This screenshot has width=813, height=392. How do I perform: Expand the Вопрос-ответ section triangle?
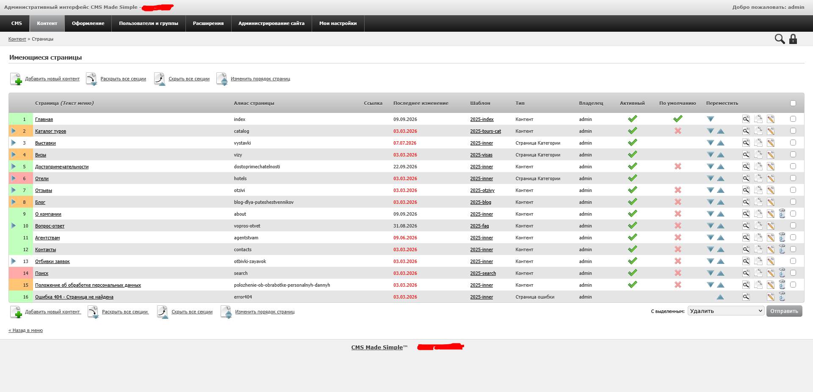pos(14,226)
